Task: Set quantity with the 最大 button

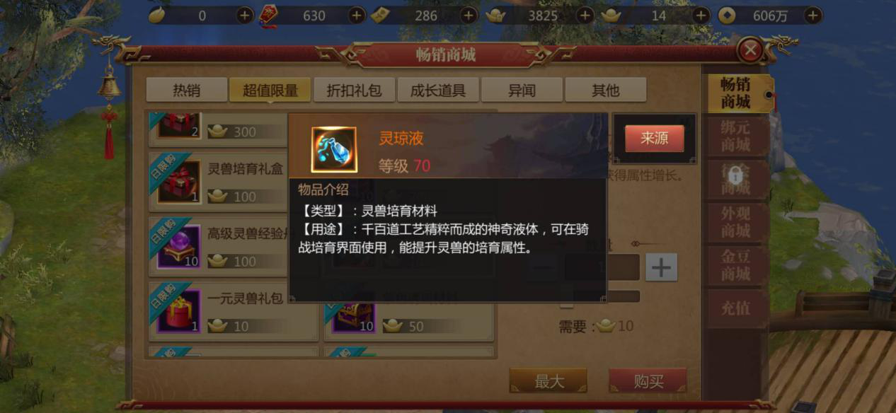Action: click(548, 382)
